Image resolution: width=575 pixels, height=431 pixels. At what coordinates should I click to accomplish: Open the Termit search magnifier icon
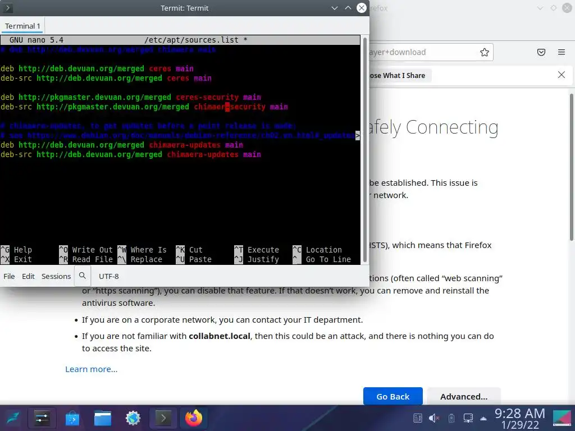pos(83,276)
